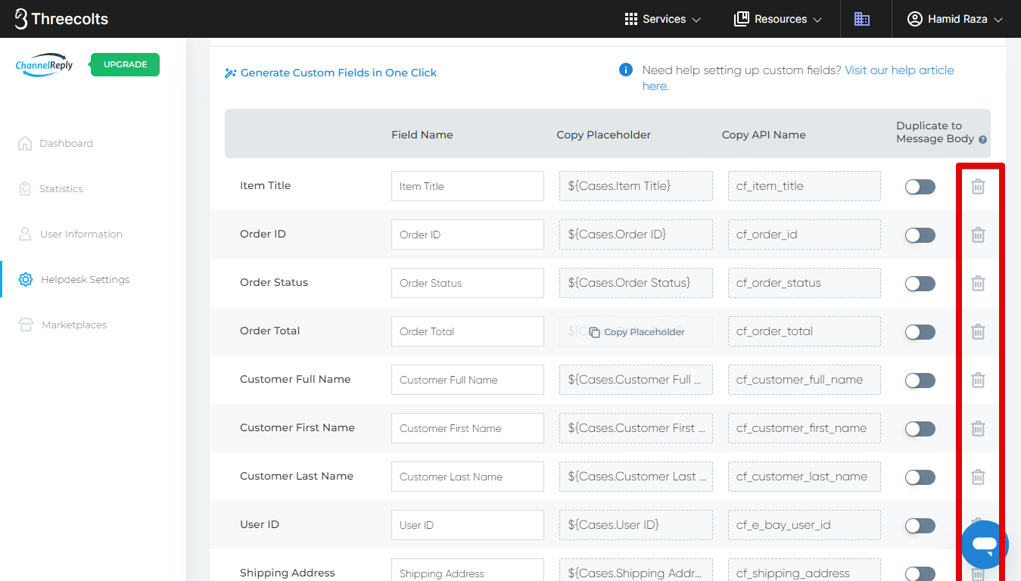Delete the Customer Full Name field
Image resolution: width=1021 pixels, height=581 pixels.
pyautogui.click(x=978, y=380)
